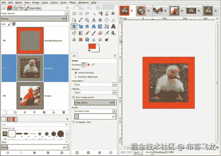Select the Scale tool
The height and width of the screenshot is (156, 221).
pyautogui.click(x=81, y=26)
